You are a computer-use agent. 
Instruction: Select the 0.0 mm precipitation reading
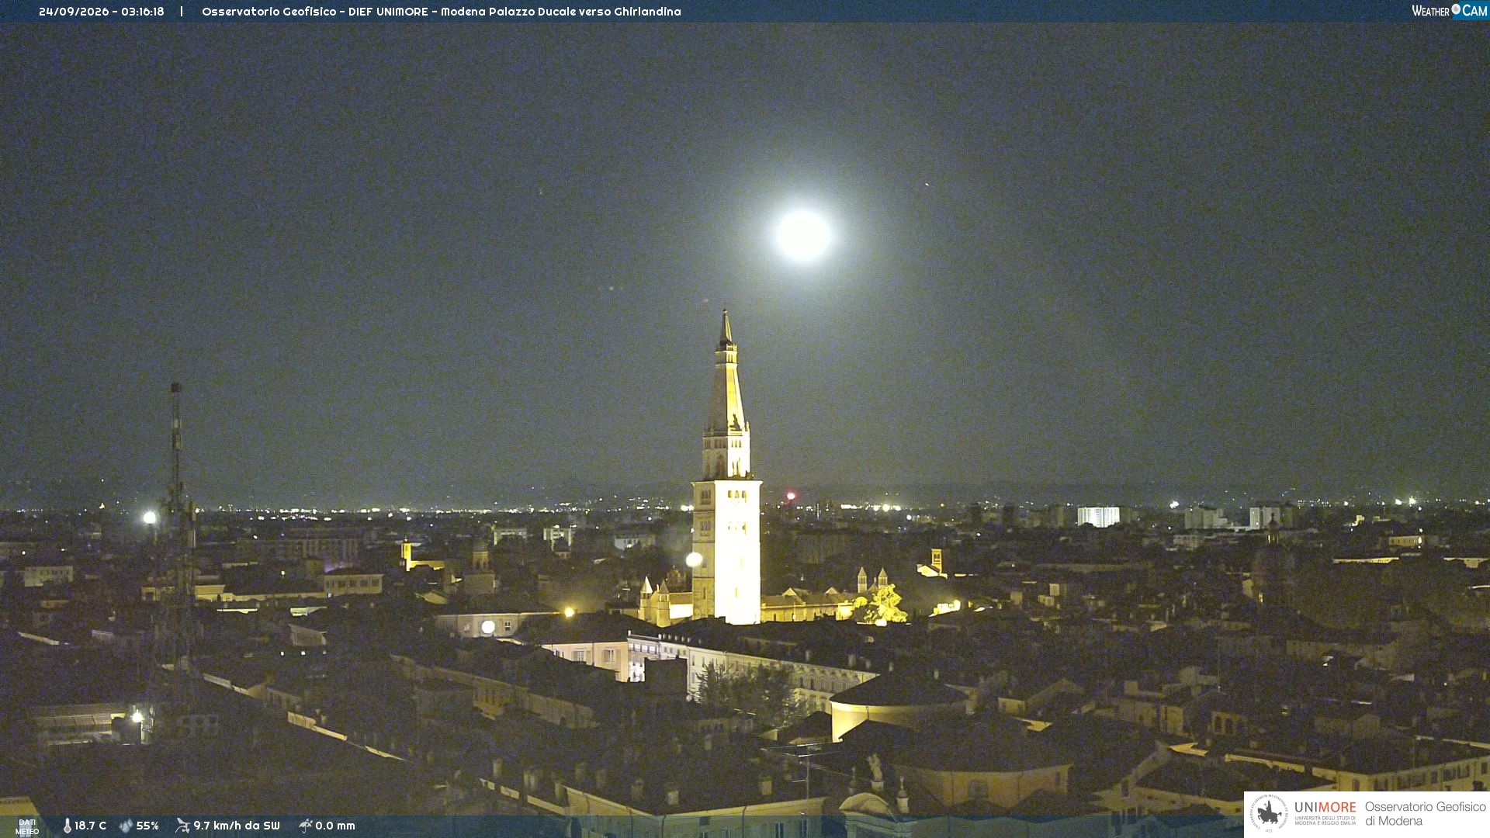point(335,826)
